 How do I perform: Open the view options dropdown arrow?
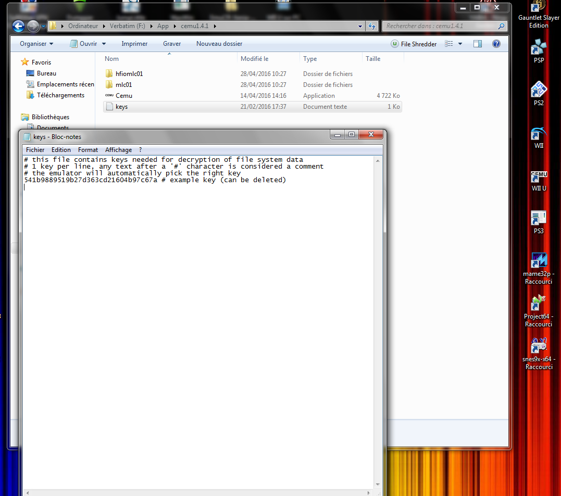pyautogui.click(x=460, y=44)
